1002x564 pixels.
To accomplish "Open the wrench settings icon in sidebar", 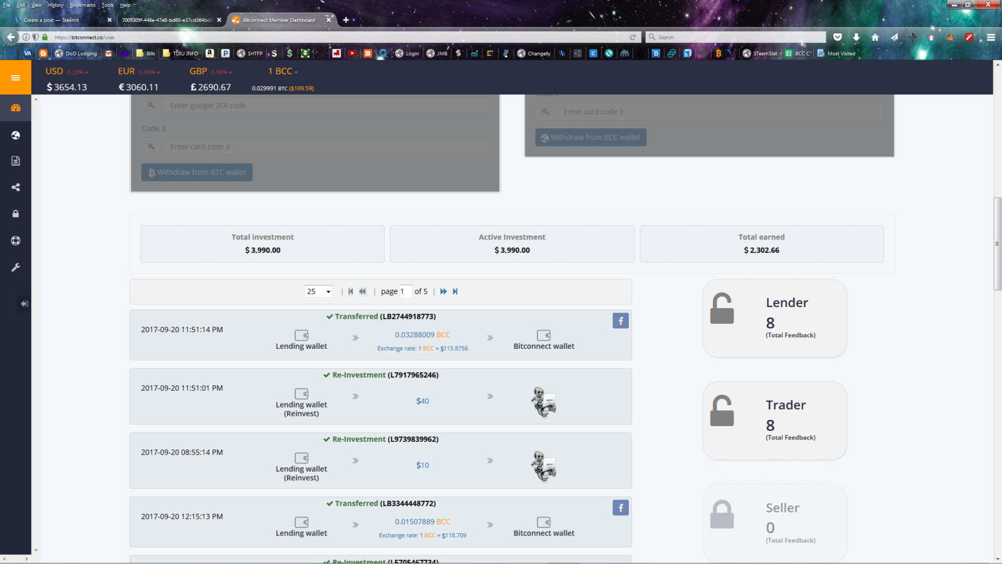I will tap(16, 267).
